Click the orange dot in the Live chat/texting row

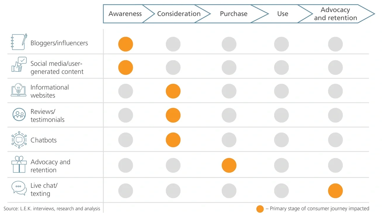point(335,191)
